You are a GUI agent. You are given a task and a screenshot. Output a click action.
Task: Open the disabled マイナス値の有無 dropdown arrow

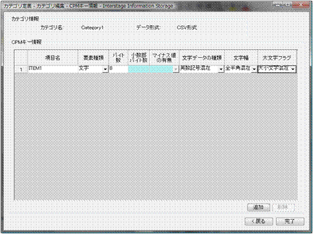[176, 69]
